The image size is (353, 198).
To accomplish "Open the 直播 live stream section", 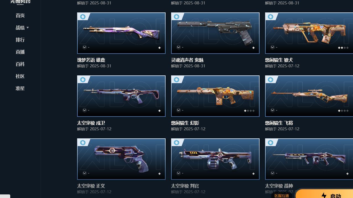I will 20,52.
